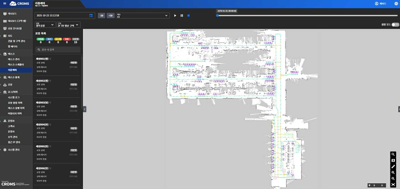This screenshot has width=400, height=189.
Task: Start replay with the play button
Action: click(x=175, y=15)
